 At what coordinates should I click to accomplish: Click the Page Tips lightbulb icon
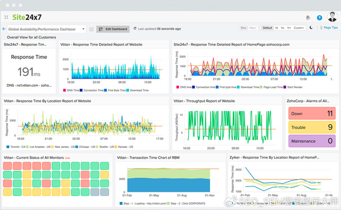click(321, 28)
